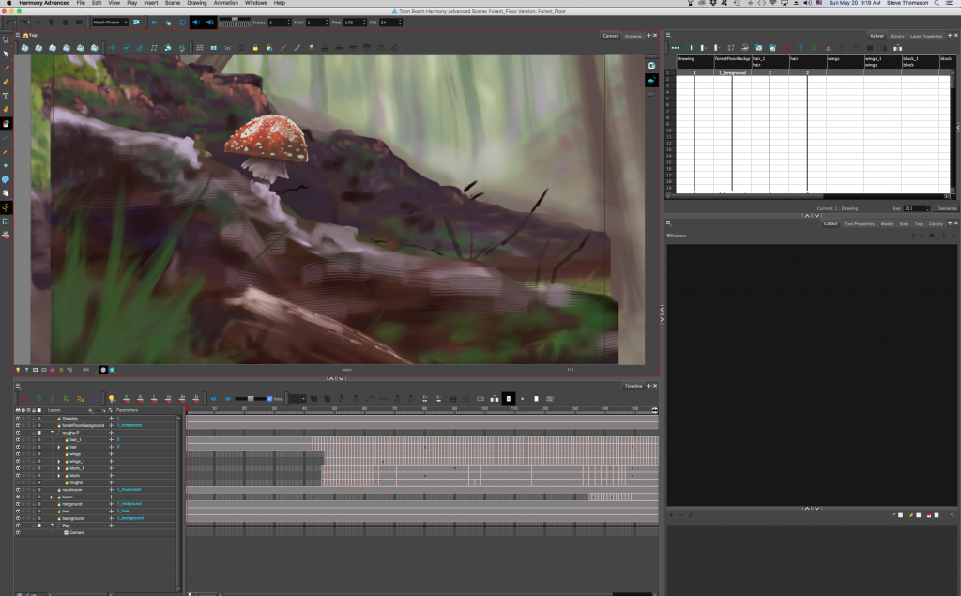Screen dimensions: 961x596
Task: Select the Transform arrow tool in left toolbar
Action: coord(6,53)
